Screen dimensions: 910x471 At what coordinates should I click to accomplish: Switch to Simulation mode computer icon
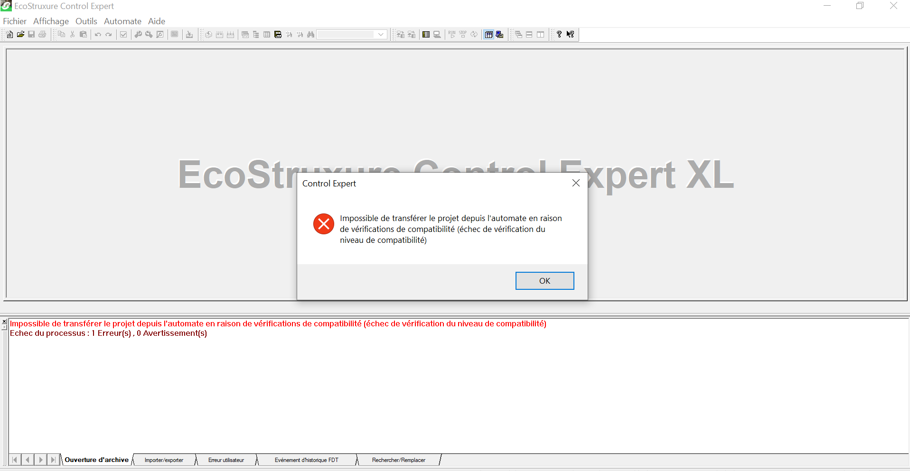pyautogui.click(x=499, y=34)
